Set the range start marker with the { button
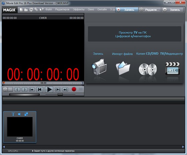Image resolution: width=187 pixels, height=155 pixels. click(17, 90)
